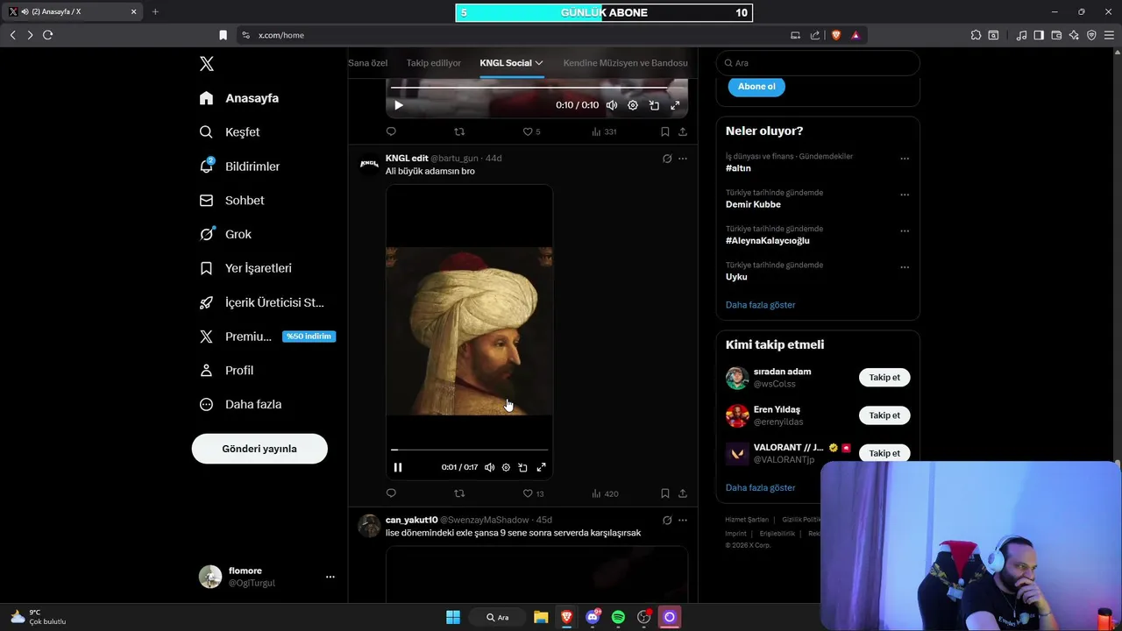This screenshot has width=1122, height=631.
Task: Repost the top post
Action: pyautogui.click(x=459, y=131)
